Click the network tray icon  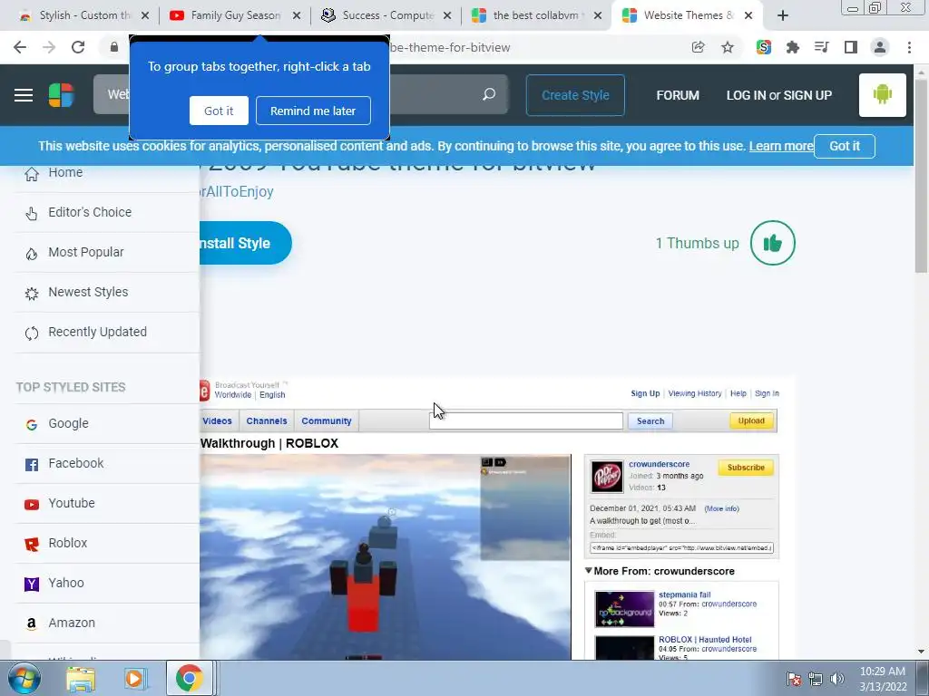pyautogui.click(x=816, y=679)
